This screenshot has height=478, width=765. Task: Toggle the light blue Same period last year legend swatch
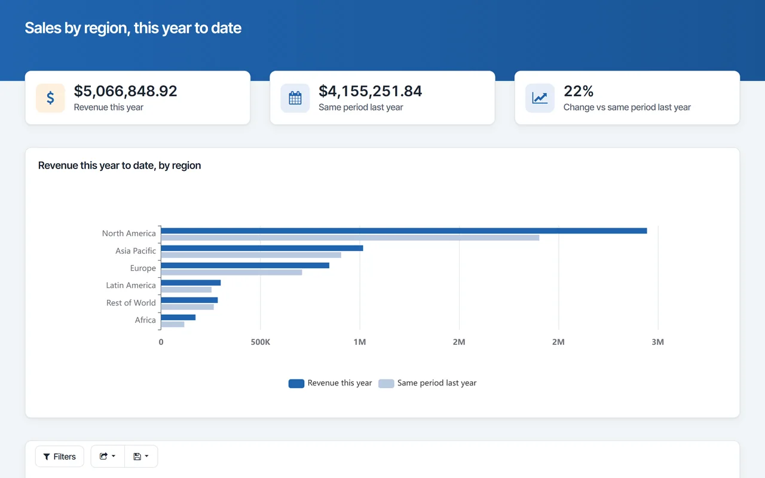(x=386, y=384)
